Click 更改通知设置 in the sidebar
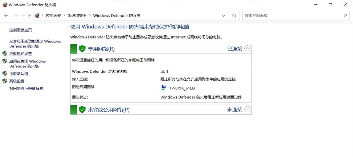 pos(20,54)
